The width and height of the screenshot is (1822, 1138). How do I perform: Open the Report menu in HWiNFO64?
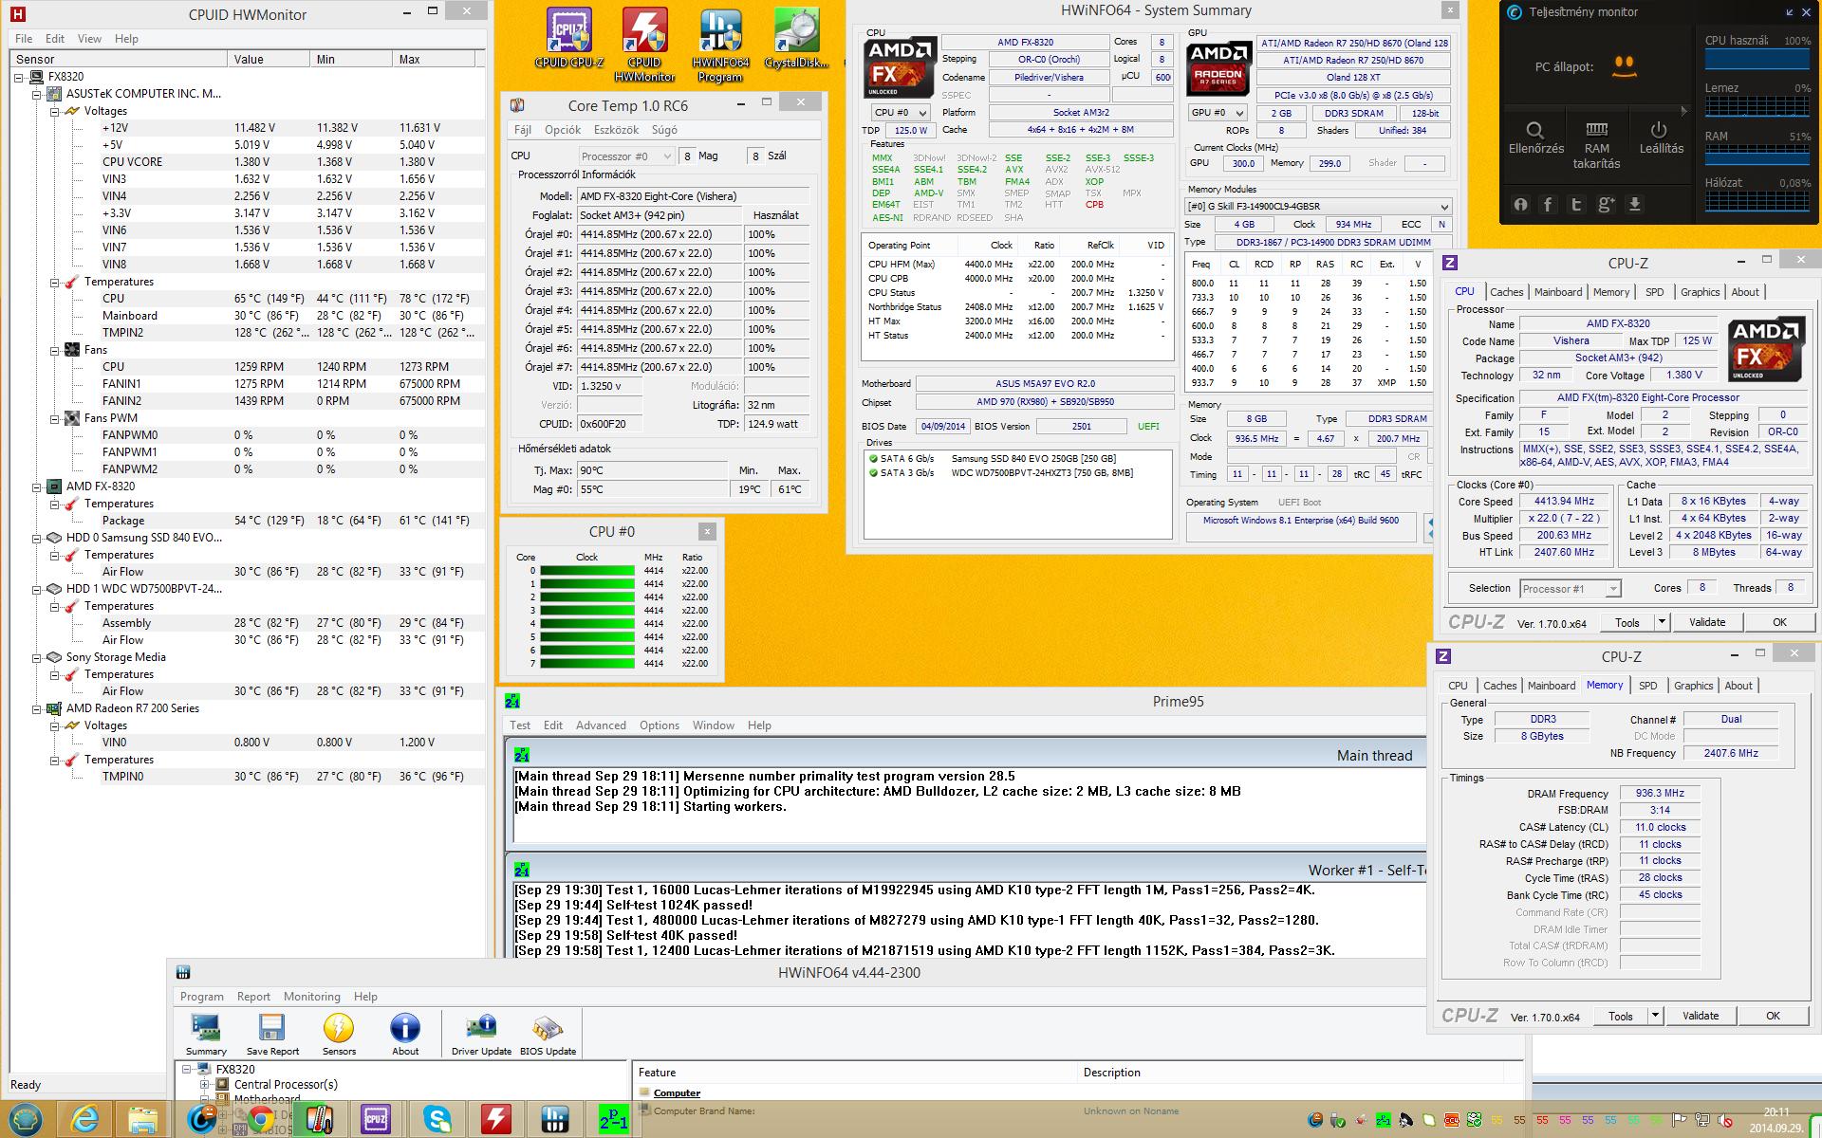[x=253, y=997]
